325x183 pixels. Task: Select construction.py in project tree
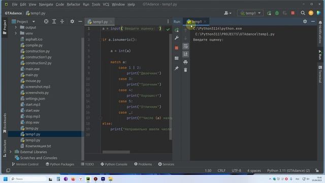[x=38, y=51]
